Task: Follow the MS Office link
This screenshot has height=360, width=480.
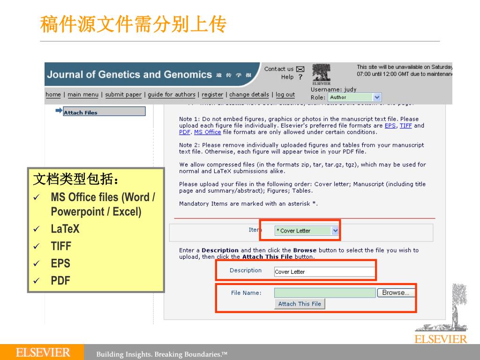Action: [x=208, y=132]
